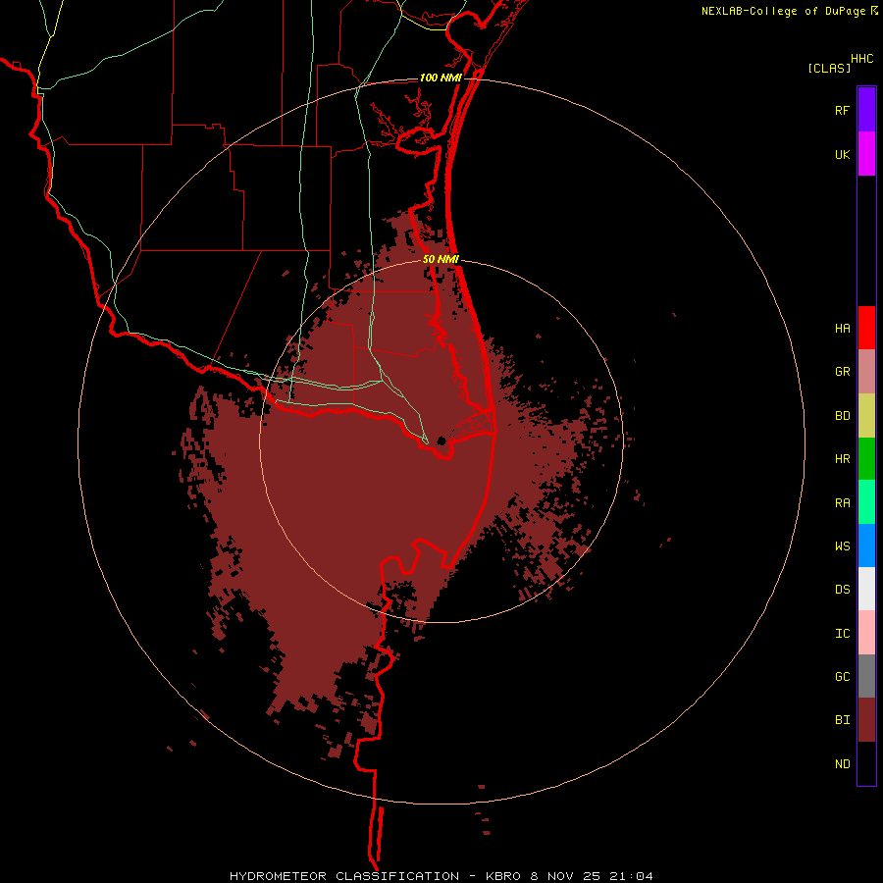
Task: Click the 'KBRO' station identifier
Action: tap(503, 876)
